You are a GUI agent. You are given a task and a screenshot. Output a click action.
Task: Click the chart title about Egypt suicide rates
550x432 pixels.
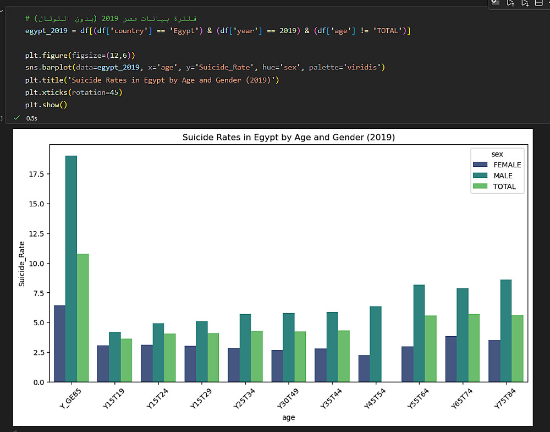(289, 137)
